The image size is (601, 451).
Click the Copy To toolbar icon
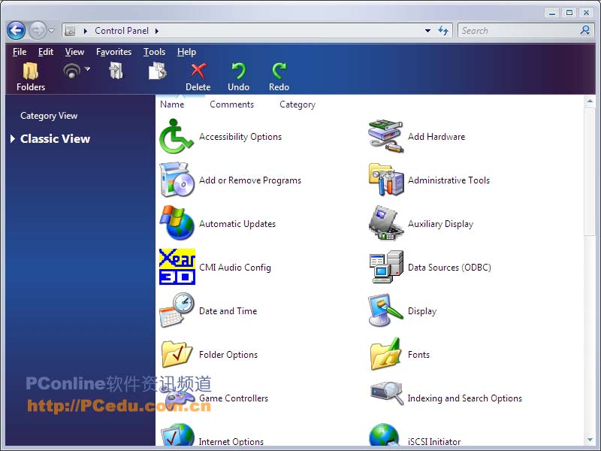[158, 71]
